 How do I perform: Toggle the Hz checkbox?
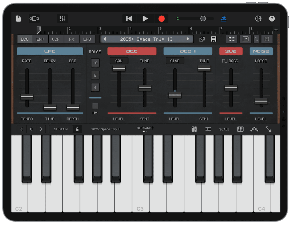(x=95, y=106)
